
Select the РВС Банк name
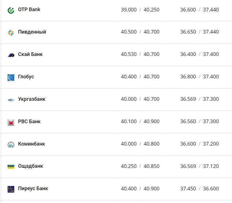pos(29,122)
